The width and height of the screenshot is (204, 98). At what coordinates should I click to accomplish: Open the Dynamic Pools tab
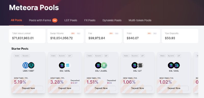[x=112, y=20]
